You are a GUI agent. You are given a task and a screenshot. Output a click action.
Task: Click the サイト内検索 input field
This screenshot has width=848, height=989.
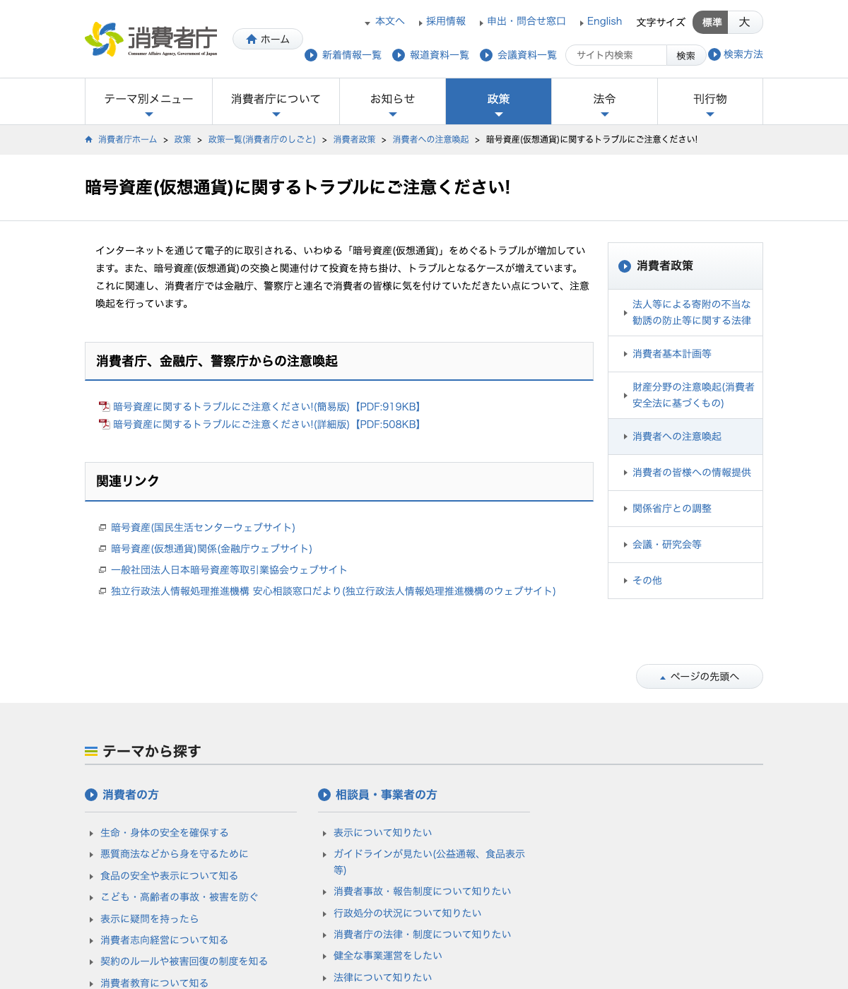[616, 55]
